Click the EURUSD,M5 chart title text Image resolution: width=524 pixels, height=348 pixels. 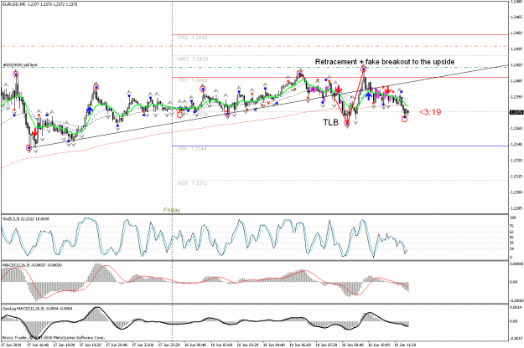click(39, 5)
